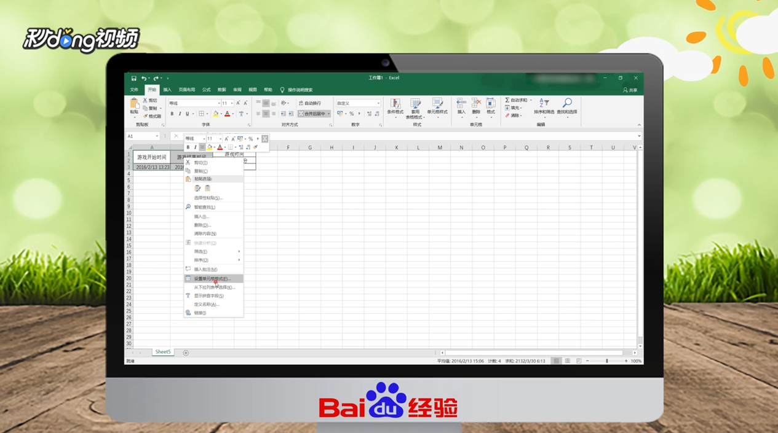Choose Define Name (定义名称) in context menu
Image resolution: width=778 pixels, height=433 pixels.
[x=213, y=304]
